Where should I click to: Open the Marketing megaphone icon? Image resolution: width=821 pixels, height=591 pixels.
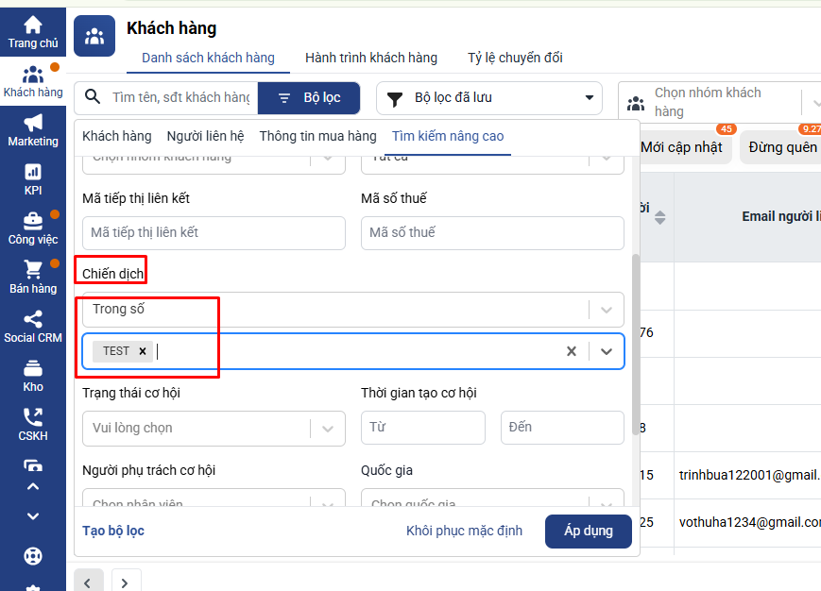coord(33,124)
